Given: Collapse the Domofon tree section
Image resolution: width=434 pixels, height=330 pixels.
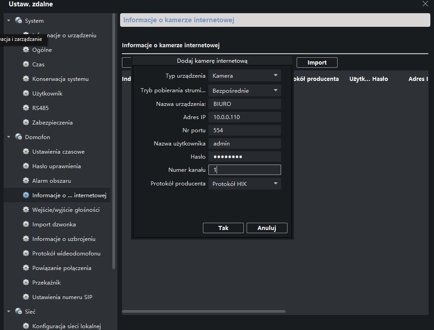Looking at the screenshot, I should point(8,137).
